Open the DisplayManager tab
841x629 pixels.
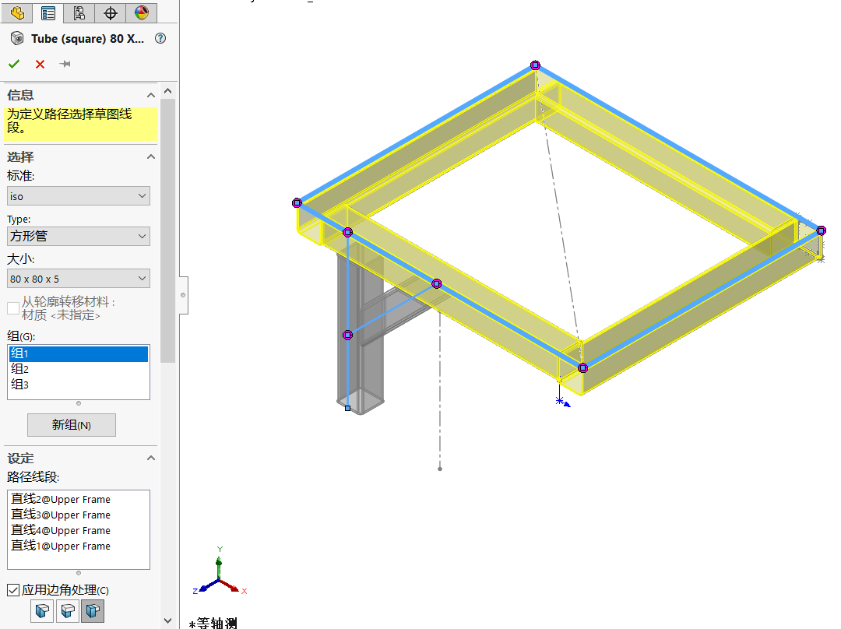[x=141, y=13]
